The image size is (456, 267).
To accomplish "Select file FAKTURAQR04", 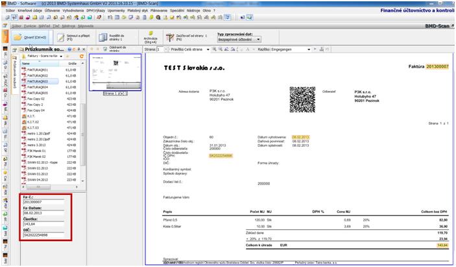I will coord(37,87).
